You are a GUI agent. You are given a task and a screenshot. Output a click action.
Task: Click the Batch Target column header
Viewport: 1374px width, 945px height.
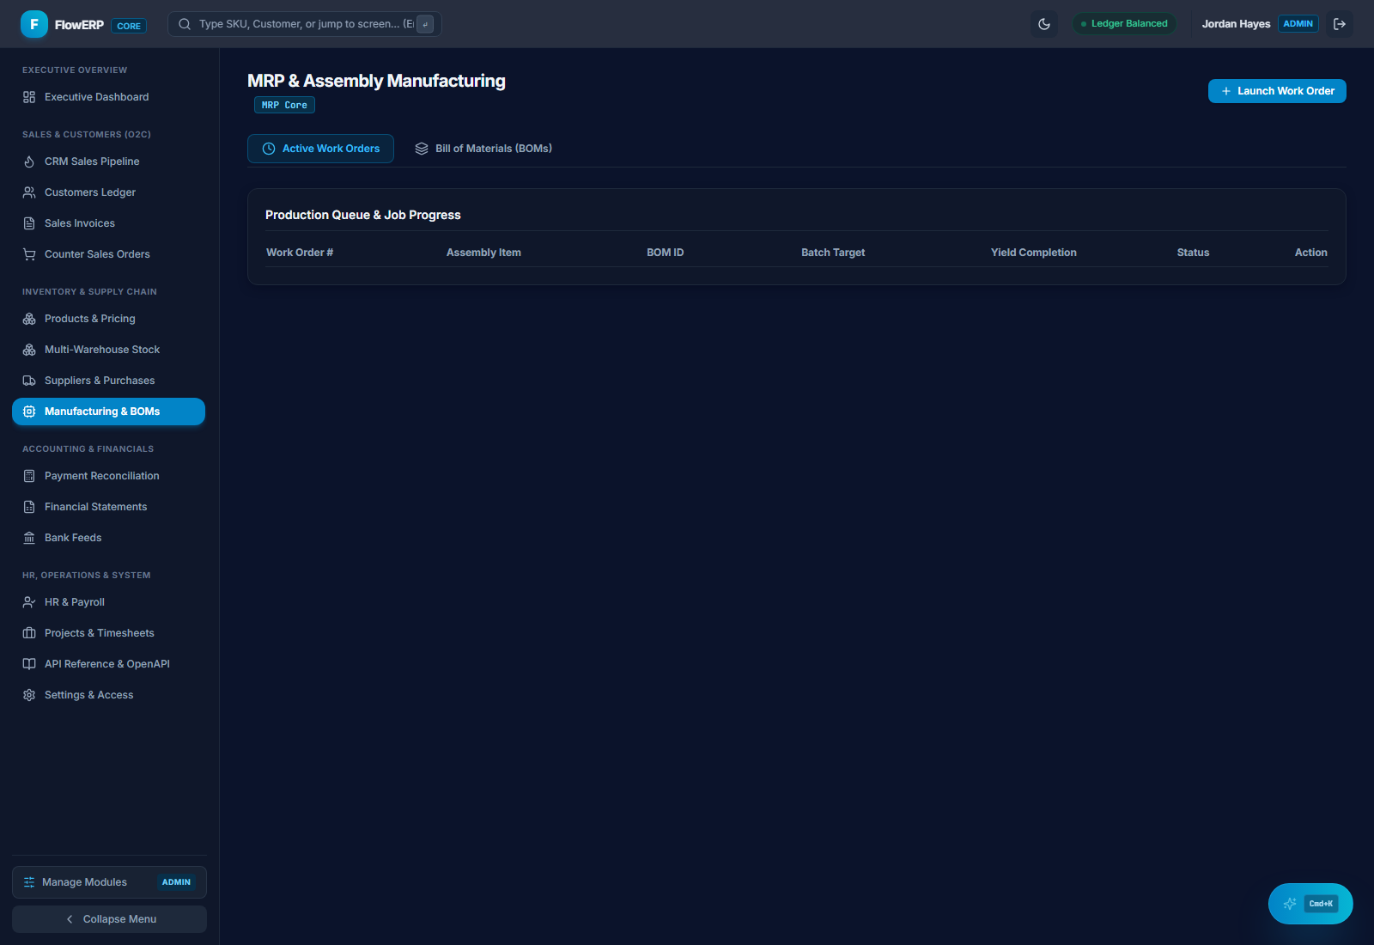point(833,253)
